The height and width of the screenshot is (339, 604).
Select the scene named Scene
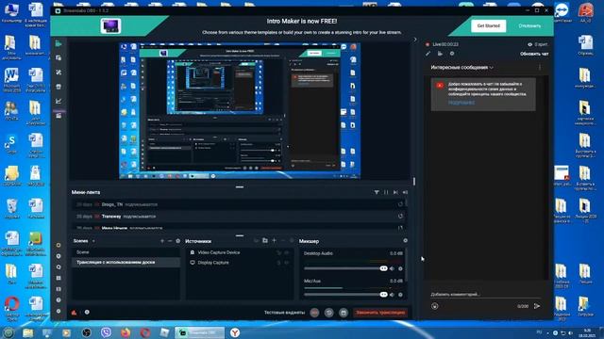coord(126,252)
